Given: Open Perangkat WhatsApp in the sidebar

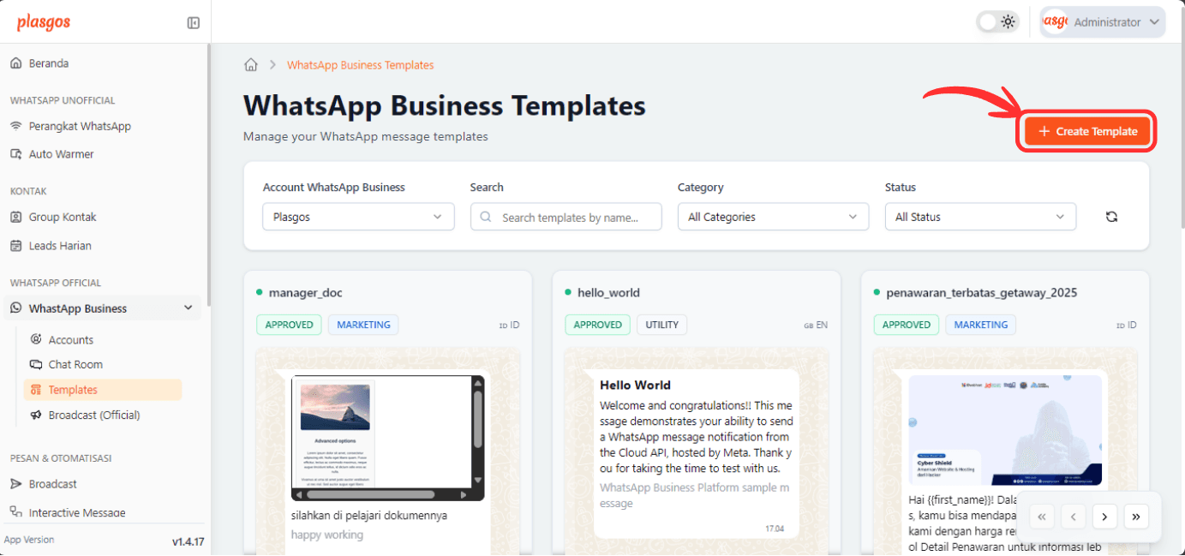Looking at the screenshot, I should coord(80,126).
